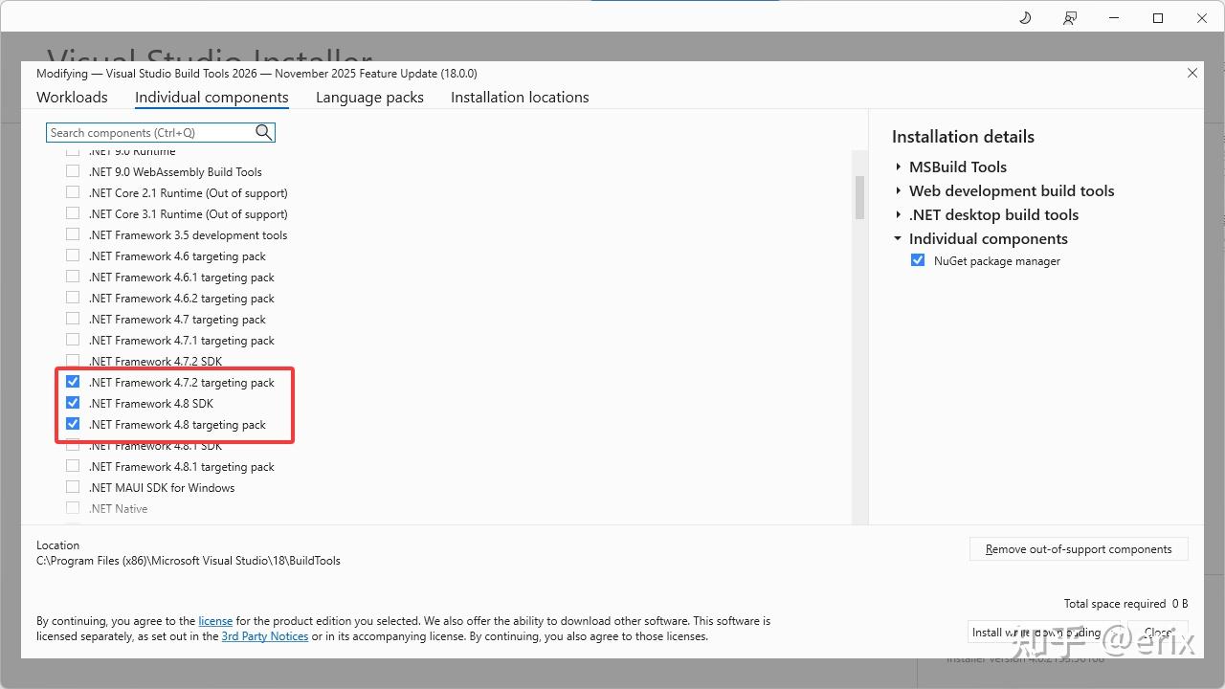
Task: Uncheck .NET Framework 4.8 targeting pack
Action: point(73,424)
